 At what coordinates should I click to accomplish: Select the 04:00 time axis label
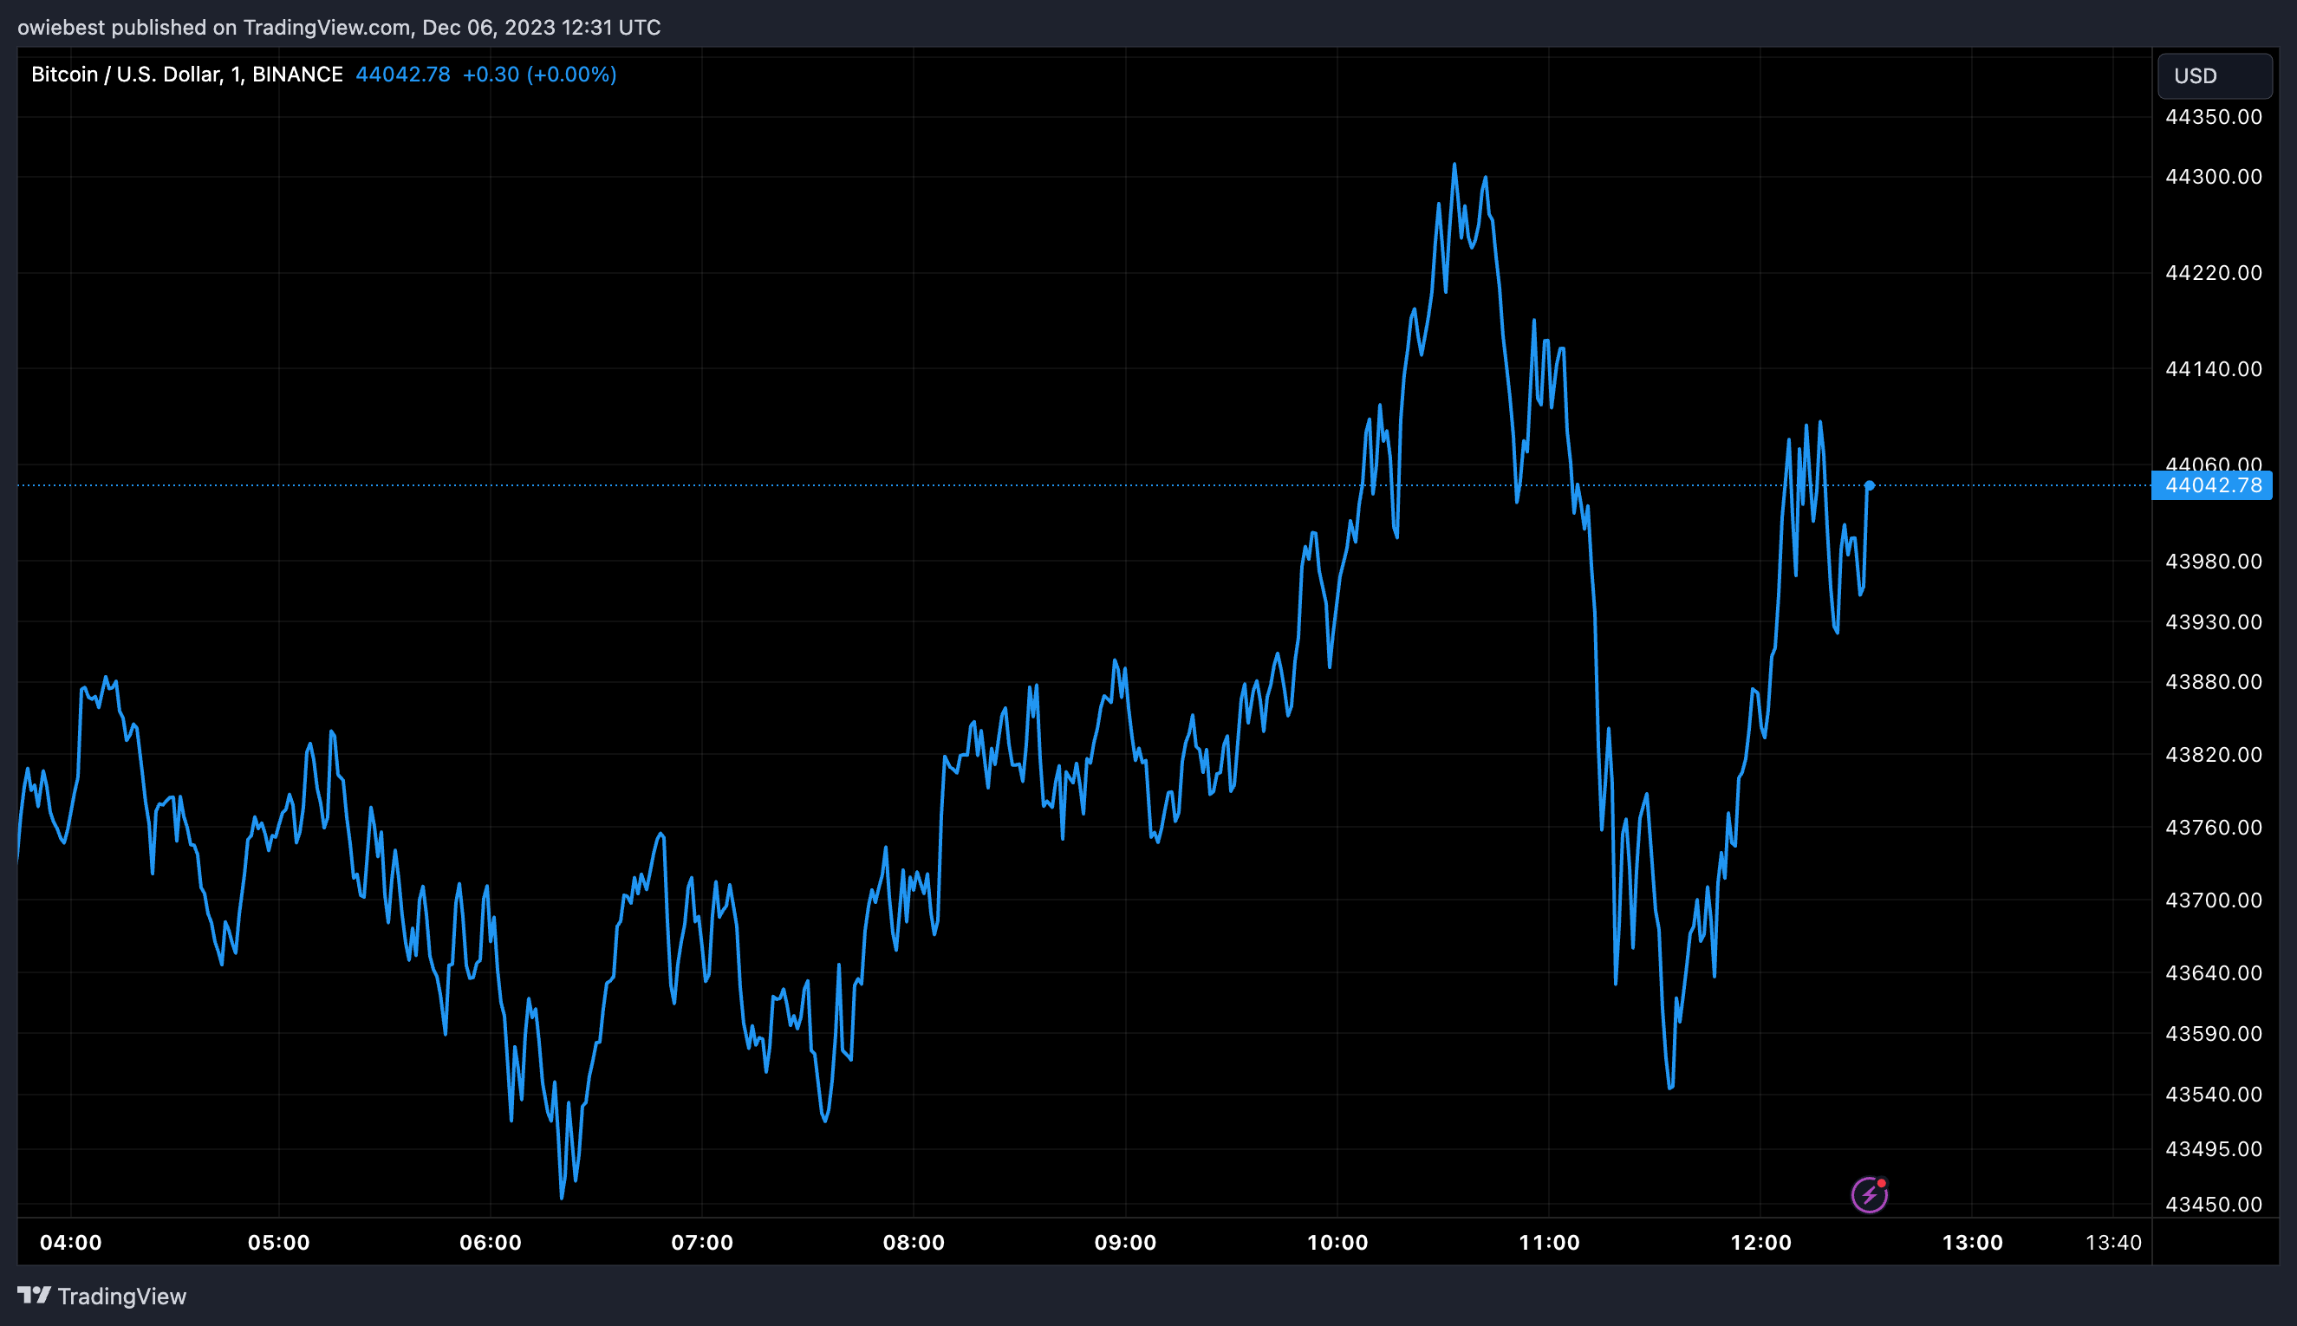[x=71, y=1242]
